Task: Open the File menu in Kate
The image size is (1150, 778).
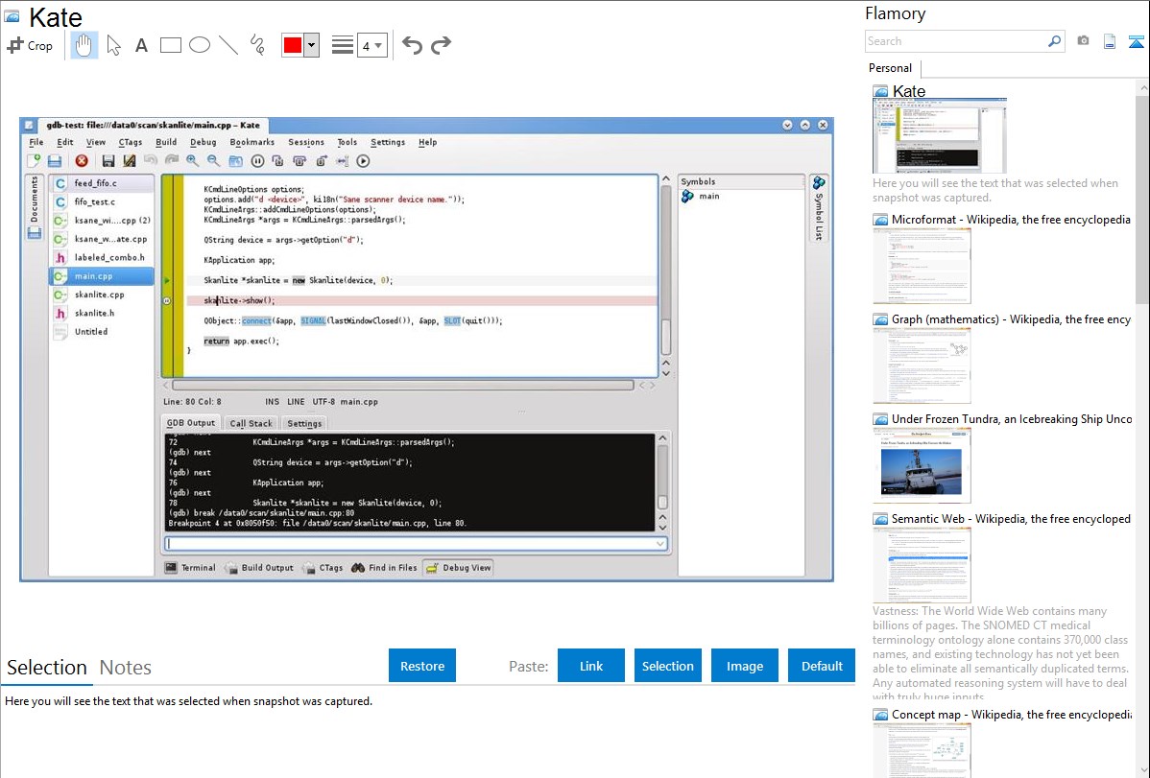Action: [36, 142]
